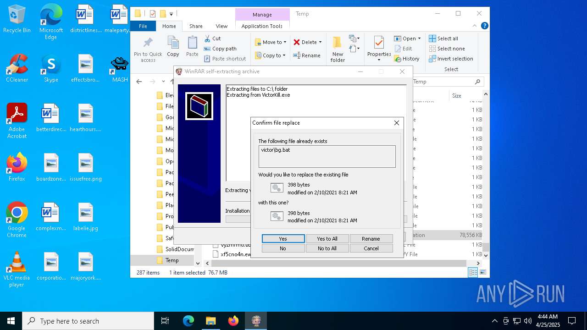Click Select none in ribbon
The width and height of the screenshot is (587, 330).
pyautogui.click(x=447, y=49)
